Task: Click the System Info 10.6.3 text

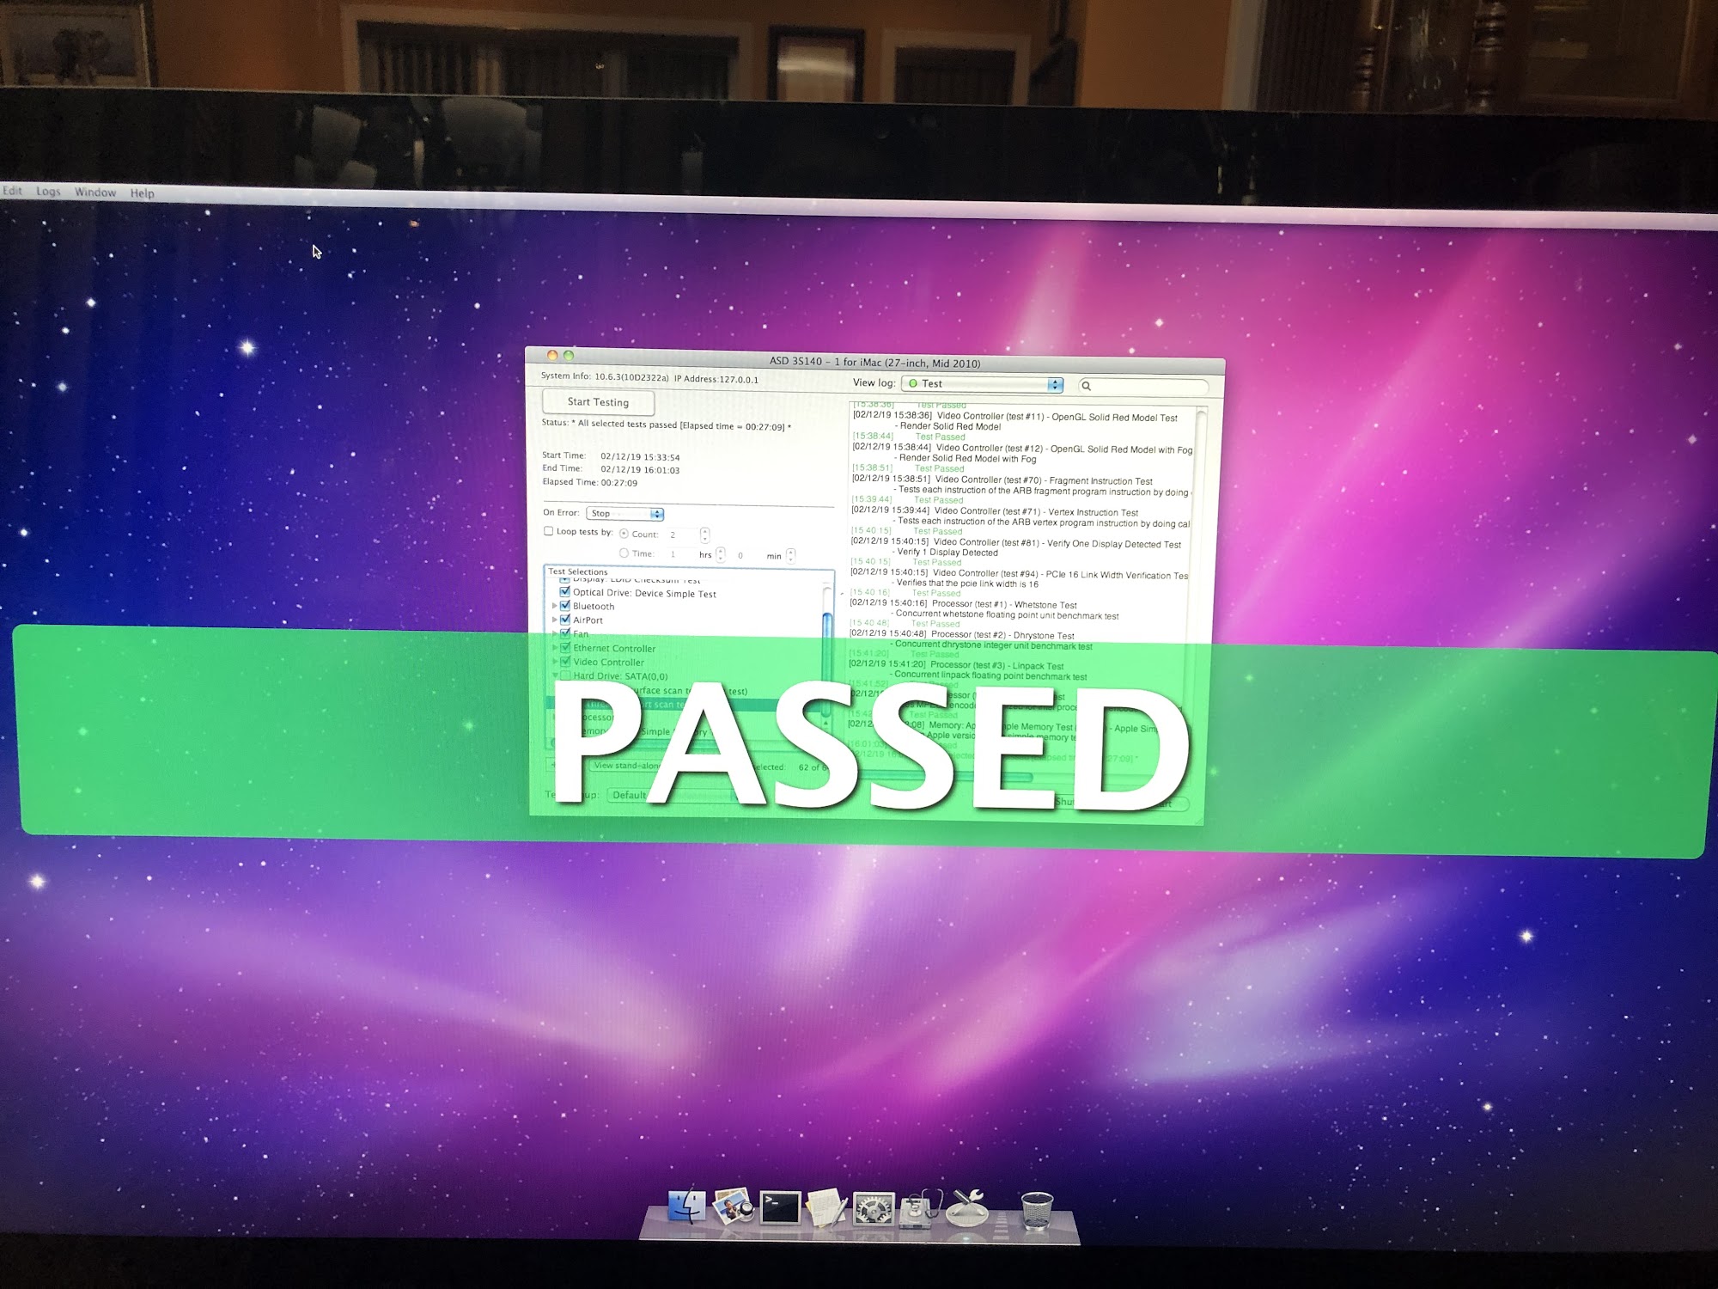Action: (x=605, y=376)
